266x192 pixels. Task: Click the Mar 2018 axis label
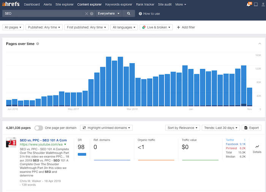point(132,109)
